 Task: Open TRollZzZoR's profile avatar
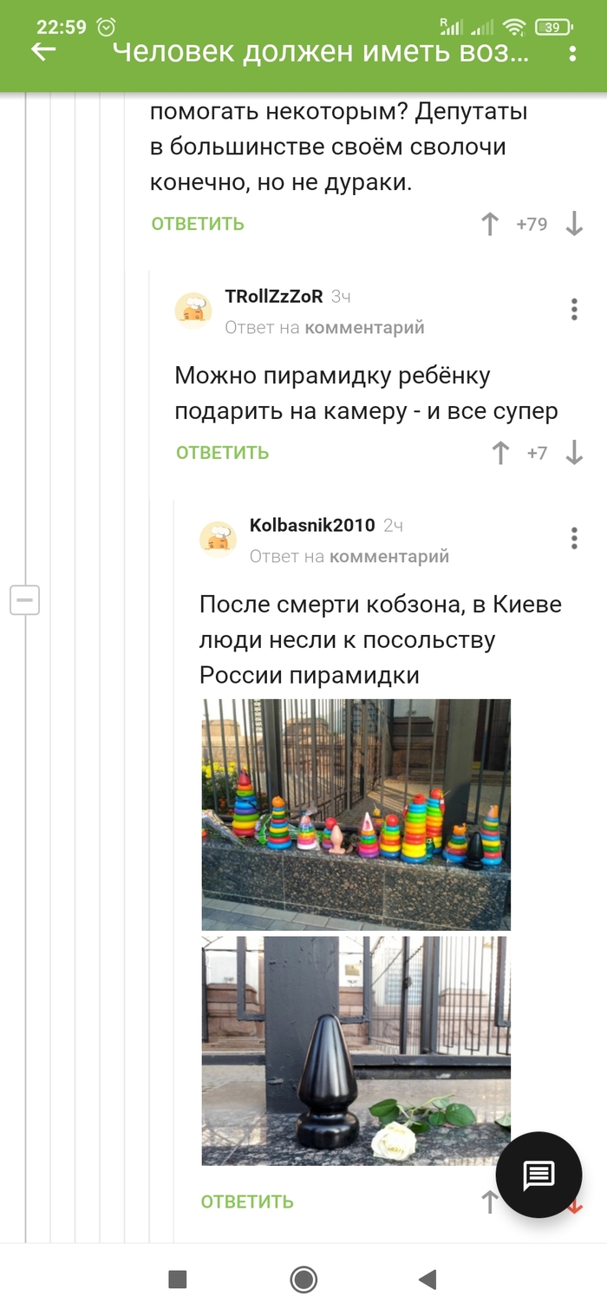(193, 311)
